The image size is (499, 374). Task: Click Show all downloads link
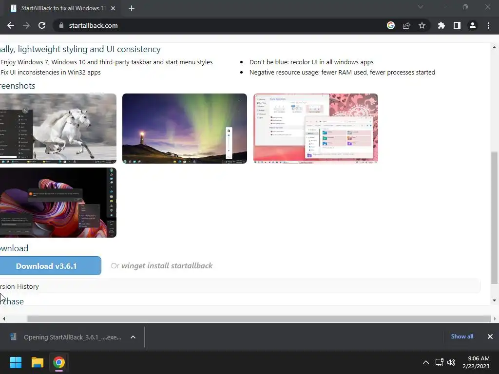click(x=462, y=337)
